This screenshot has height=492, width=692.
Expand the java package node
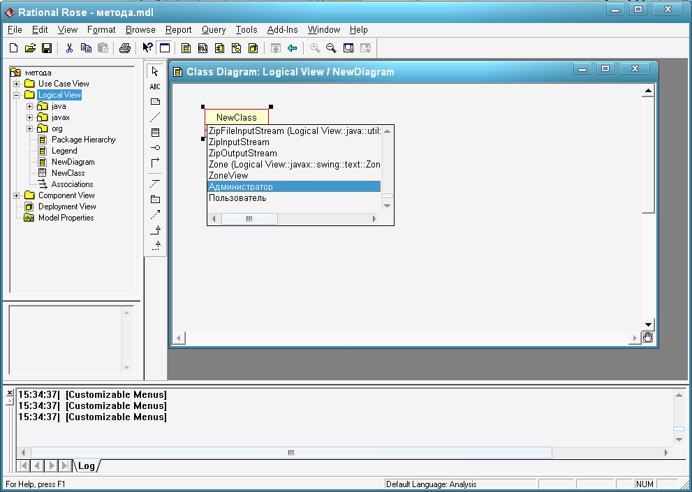coord(29,106)
